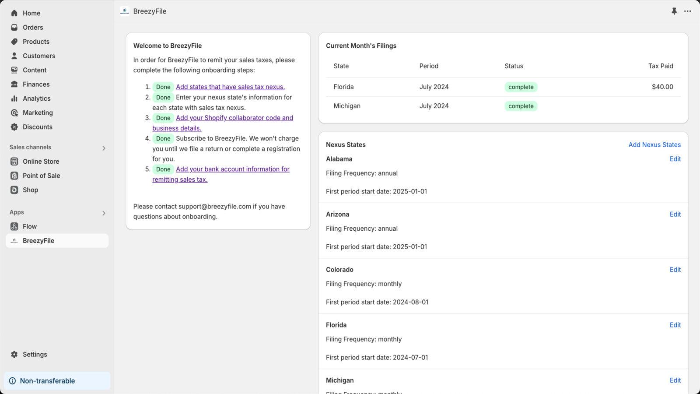Expand the Sales channels section

(104, 148)
